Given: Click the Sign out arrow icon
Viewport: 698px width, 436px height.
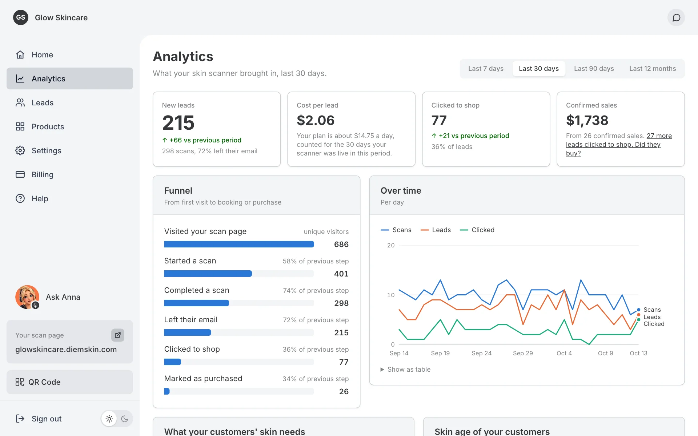Looking at the screenshot, I should pyautogui.click(x=20, y=419).
